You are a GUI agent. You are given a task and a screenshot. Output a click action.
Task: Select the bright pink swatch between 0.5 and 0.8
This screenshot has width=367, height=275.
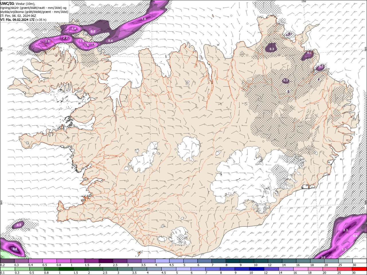pos(50,261)
